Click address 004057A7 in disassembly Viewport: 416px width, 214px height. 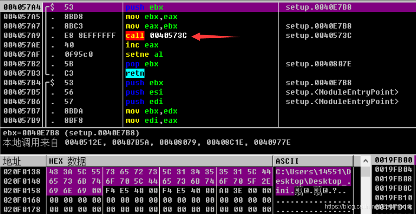[x=22, y=26]
